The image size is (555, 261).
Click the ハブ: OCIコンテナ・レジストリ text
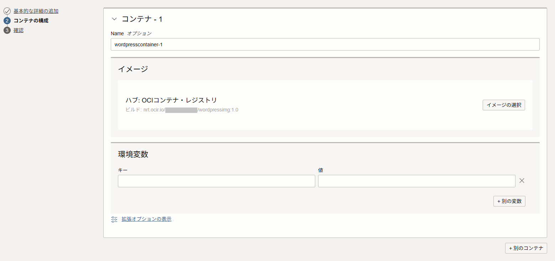[171, 100]
